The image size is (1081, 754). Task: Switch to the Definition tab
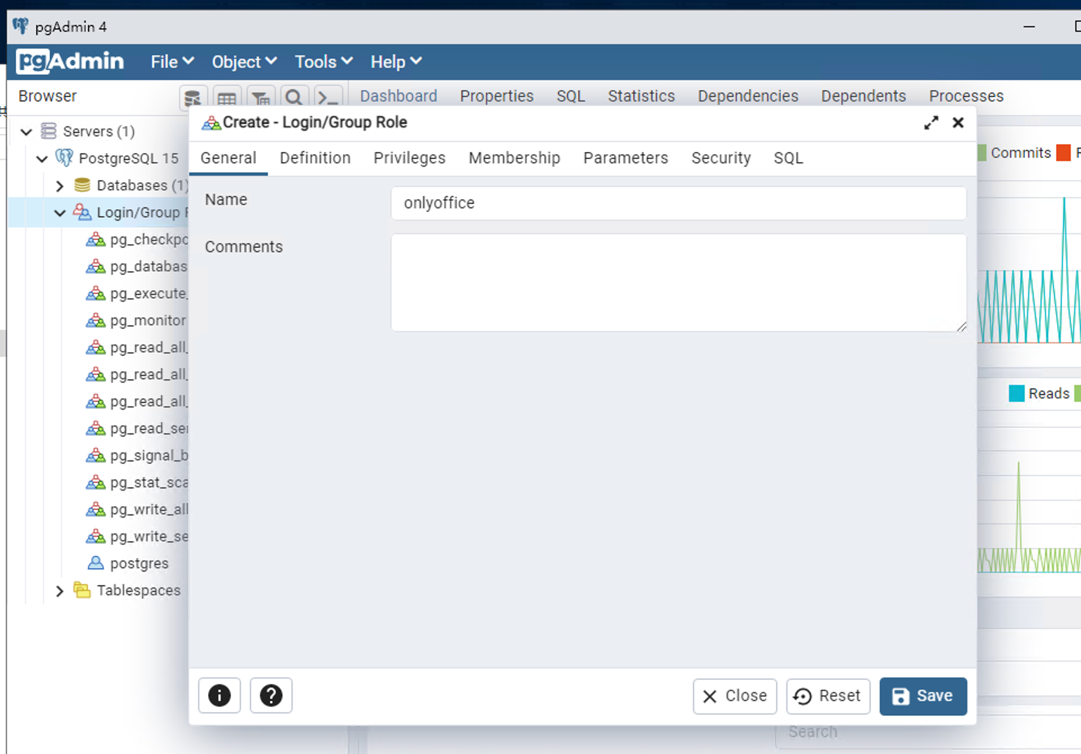coord(315,158)
